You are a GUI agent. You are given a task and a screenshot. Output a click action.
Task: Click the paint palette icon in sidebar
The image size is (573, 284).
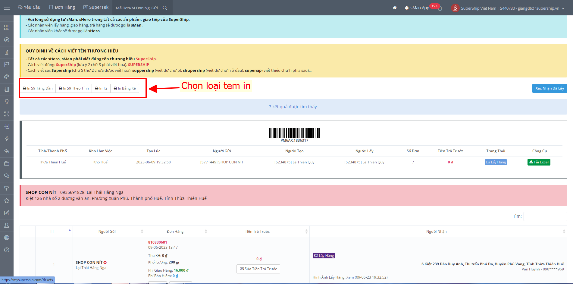coord(7,77)
